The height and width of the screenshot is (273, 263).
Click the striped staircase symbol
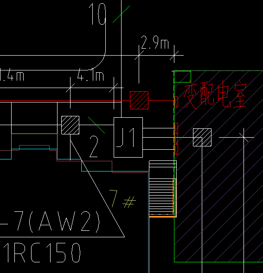tap(163, 189)
